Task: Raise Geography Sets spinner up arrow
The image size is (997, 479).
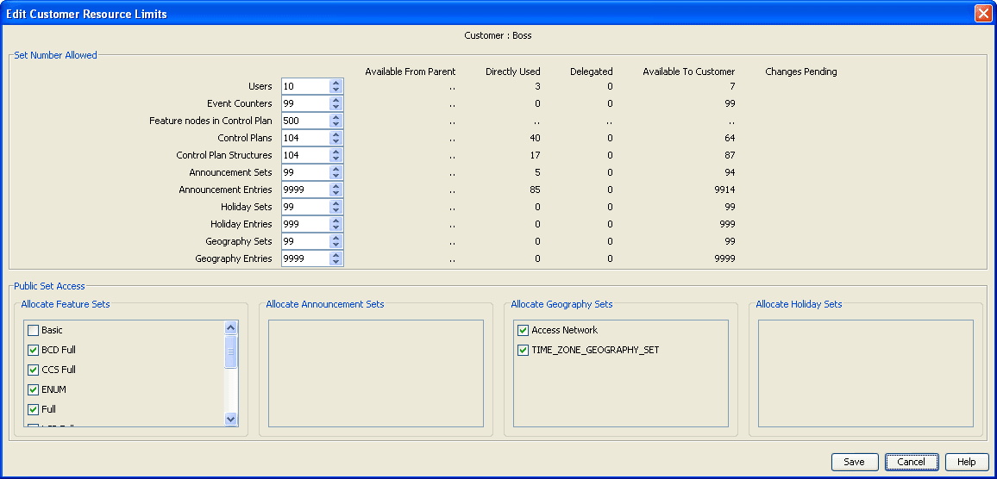Action: click(x=335, y=238)
